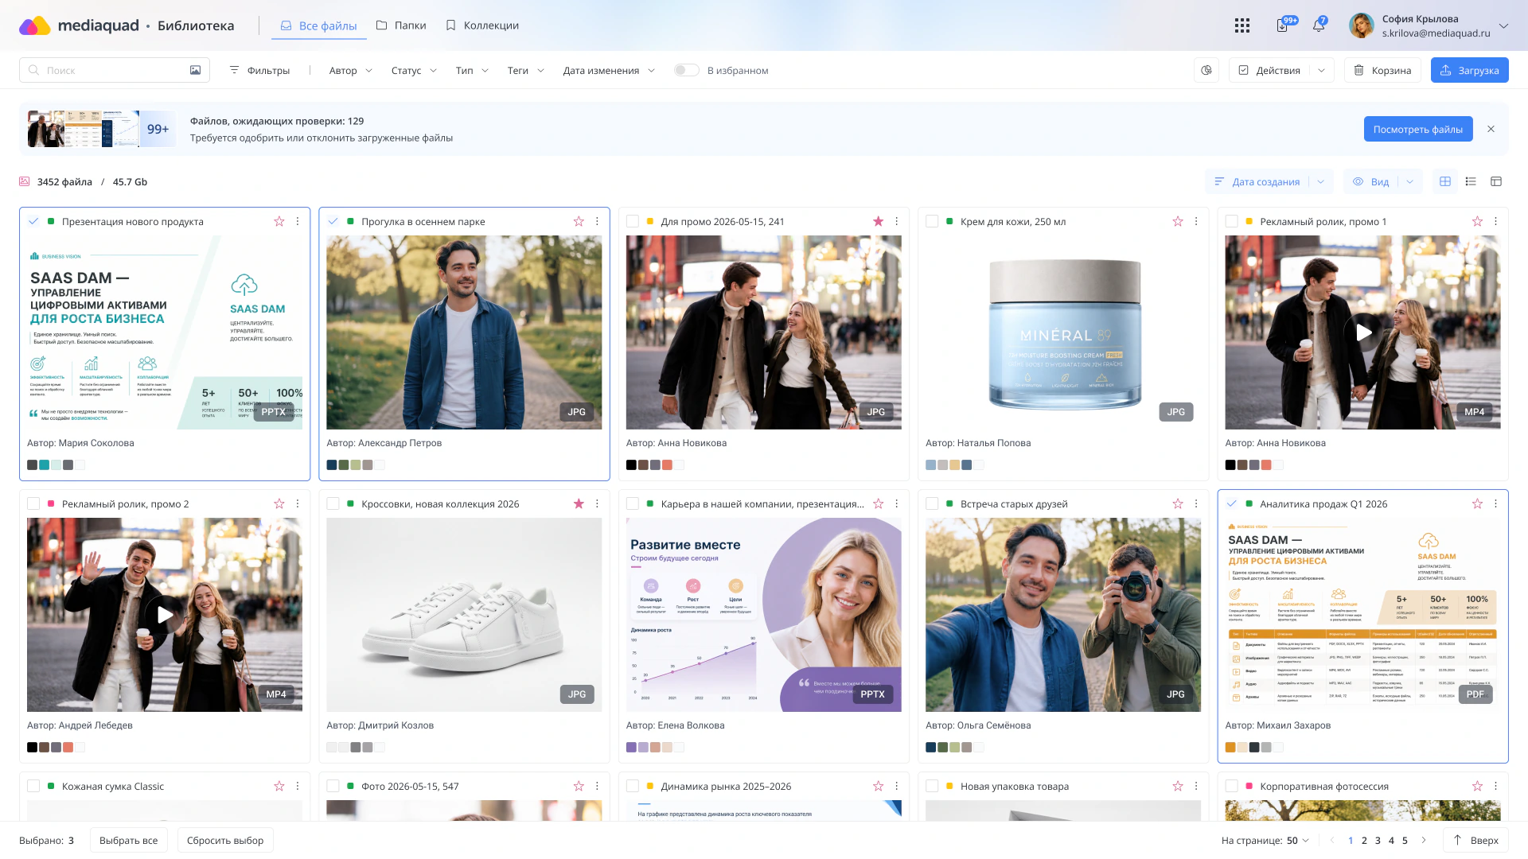Click the mediaquad logo
This screenshot has height=859, width=1528.
click(79, 25)
